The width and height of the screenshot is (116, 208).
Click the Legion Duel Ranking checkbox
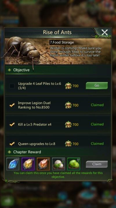pos(12,105)
